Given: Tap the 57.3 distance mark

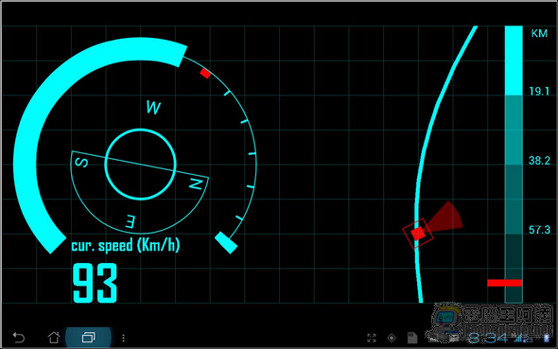Looking at the screenshot, I should tap(539, 230).
